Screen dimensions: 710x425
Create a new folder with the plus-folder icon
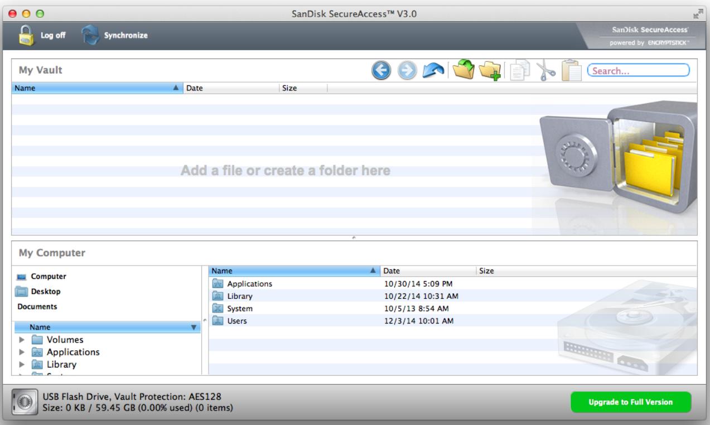point(491,71)
